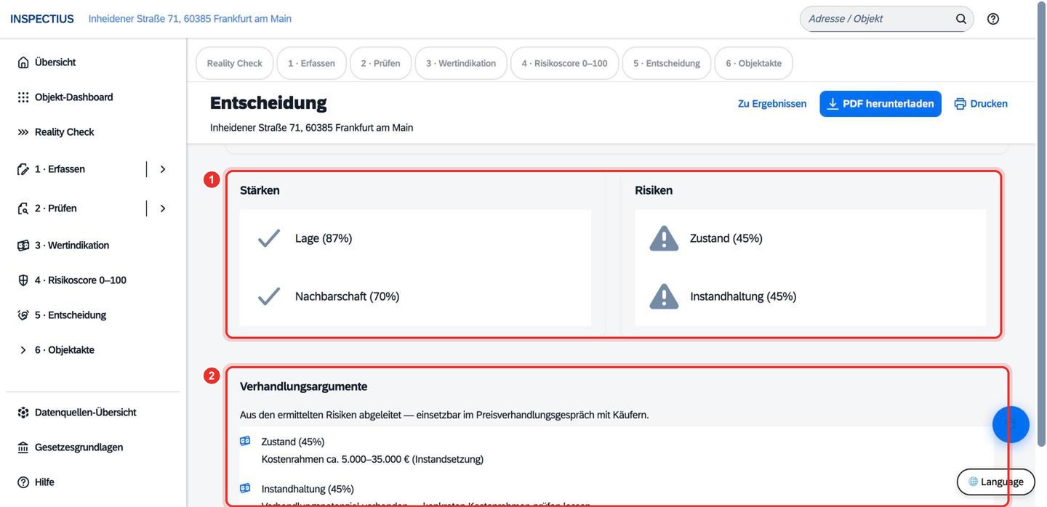Open Übersicht in the sidebar

(55, 62)
